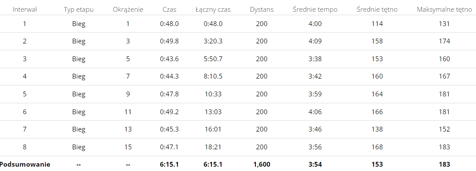Screen dimensions: 476x171
Task: Select the Podsumowanie summary row label
Action: click(25, 164)
